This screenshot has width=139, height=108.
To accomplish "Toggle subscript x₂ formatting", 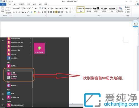I will coord(26,12).
